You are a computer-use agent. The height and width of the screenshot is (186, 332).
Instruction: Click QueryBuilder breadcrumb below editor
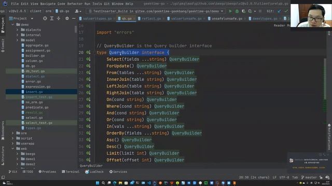click(91, 166)
